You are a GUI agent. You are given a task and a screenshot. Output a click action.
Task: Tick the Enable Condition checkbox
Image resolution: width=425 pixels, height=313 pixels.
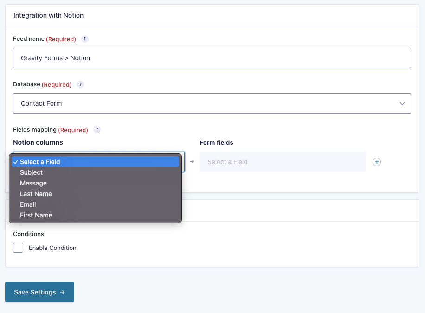click(x=18, y=248)
